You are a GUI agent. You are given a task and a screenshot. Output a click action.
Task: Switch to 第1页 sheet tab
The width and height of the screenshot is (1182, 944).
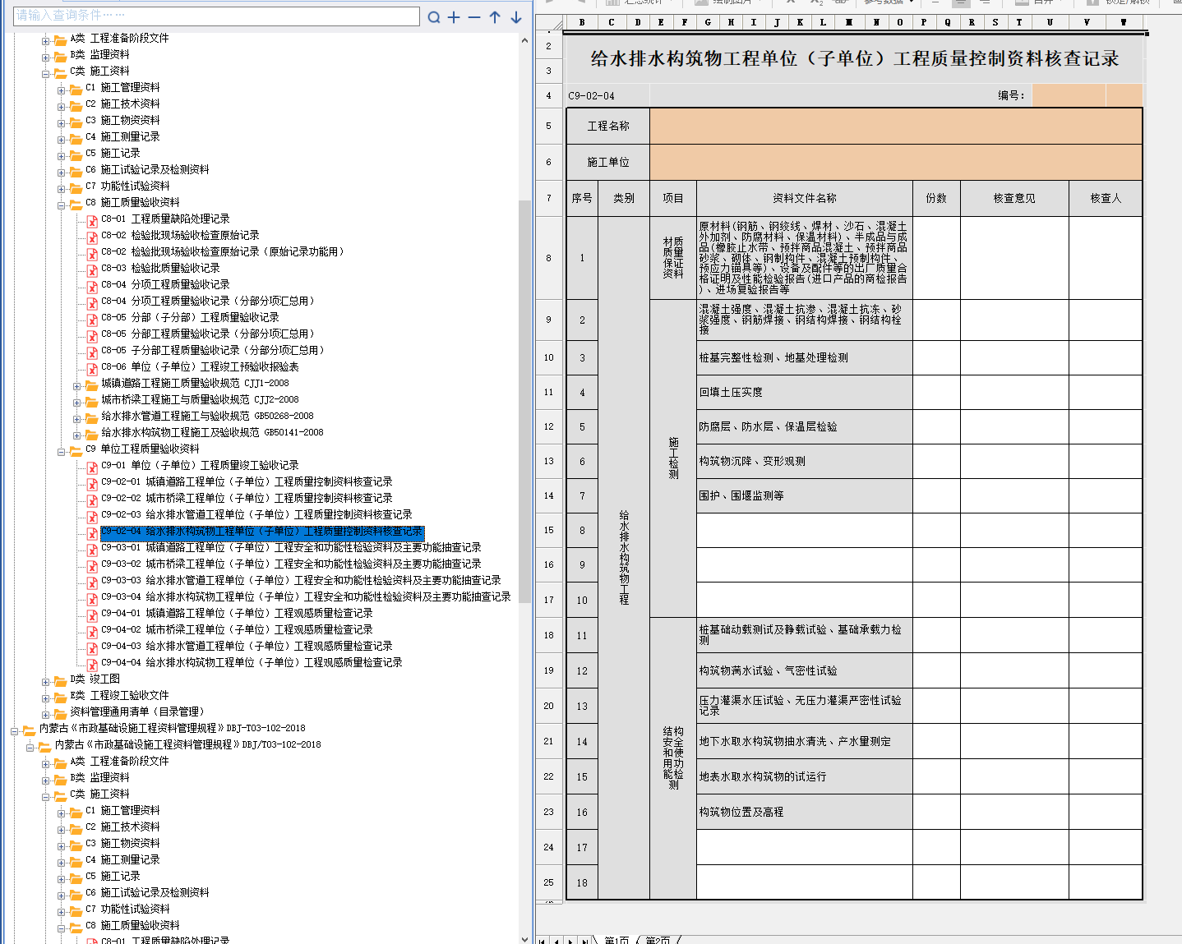point(616,939)
